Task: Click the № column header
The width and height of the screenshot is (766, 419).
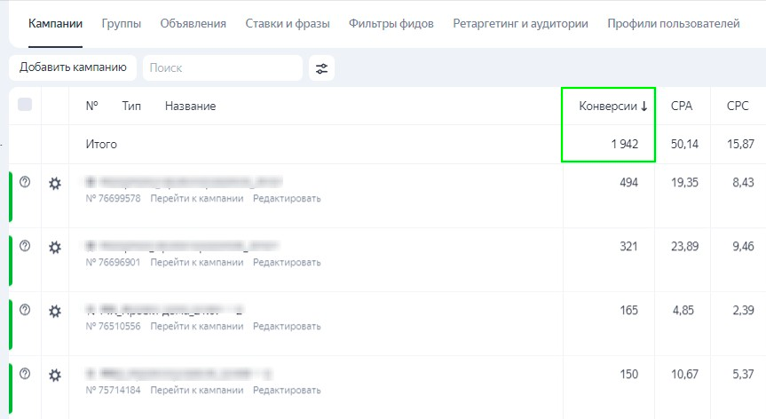Action: (91, 106)
